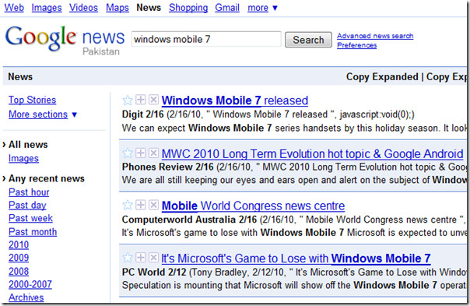Screen dimensions: 470x306
Task: Filter news by year 2008
Action: [19, 271]
